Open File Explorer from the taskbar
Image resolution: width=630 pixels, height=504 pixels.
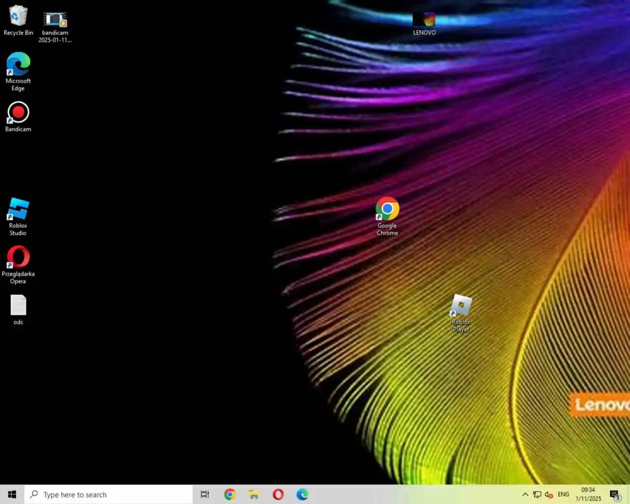point(253,494)
